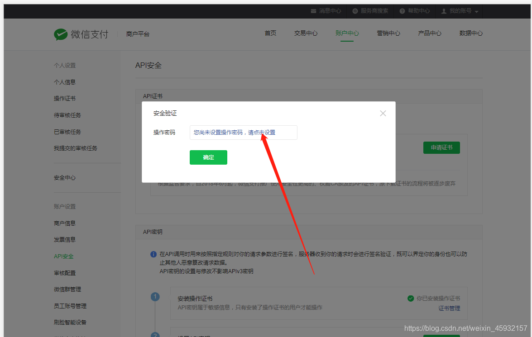532x337 pixels.
Task: Open 证书管理 link
Action: (x=449, y=308)
